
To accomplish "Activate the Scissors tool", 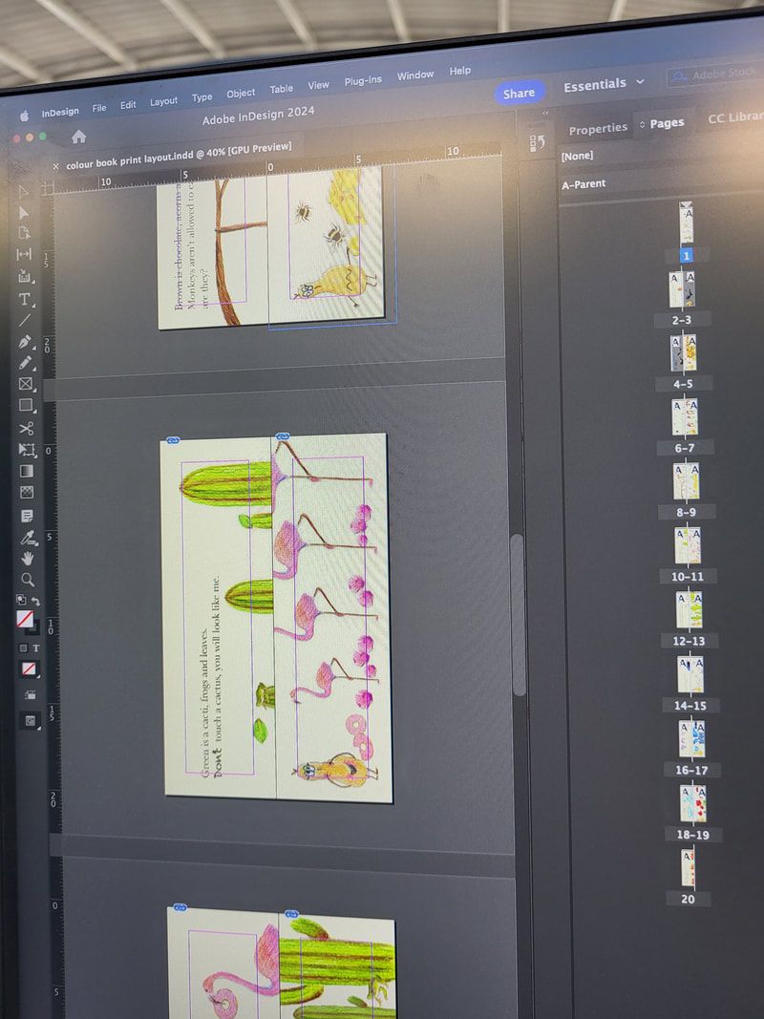I will (x=26, y=428).
